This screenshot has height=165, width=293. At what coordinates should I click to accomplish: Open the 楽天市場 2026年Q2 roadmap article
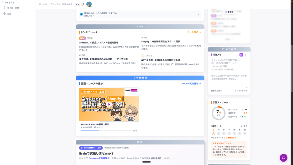click(x=103, y=59)
